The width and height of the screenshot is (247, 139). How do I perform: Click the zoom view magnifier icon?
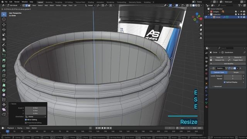pos(201,25)
